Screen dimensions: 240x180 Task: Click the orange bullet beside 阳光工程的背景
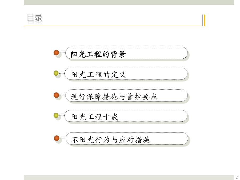pos(56,53)
